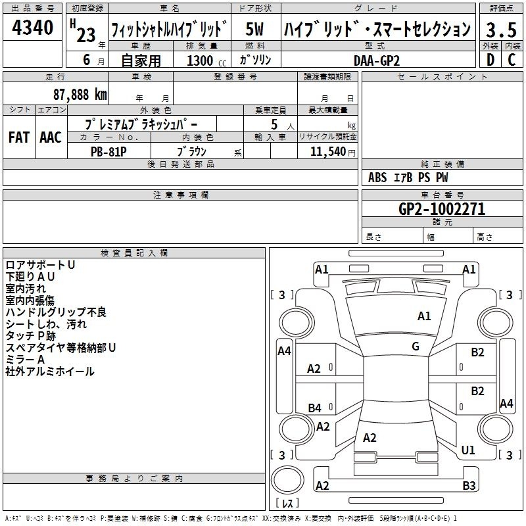Click the overall grade score 3.5
The height and width of the screenshot is (526, 526).
pos(500,30)
